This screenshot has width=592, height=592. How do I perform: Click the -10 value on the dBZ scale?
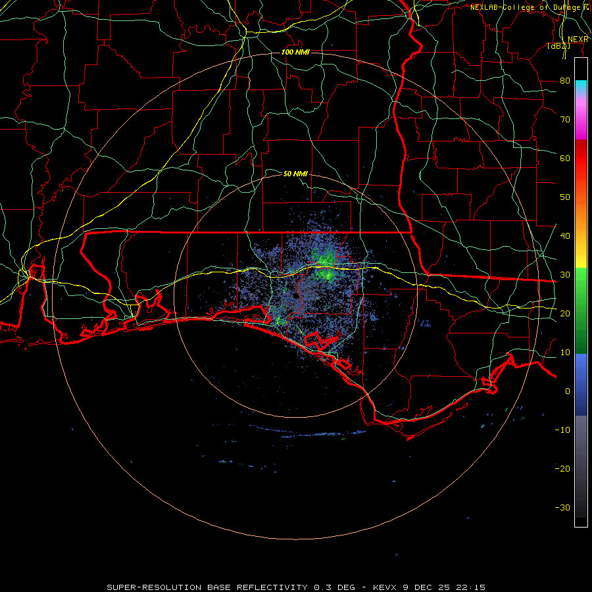click(x=562, y=430)
